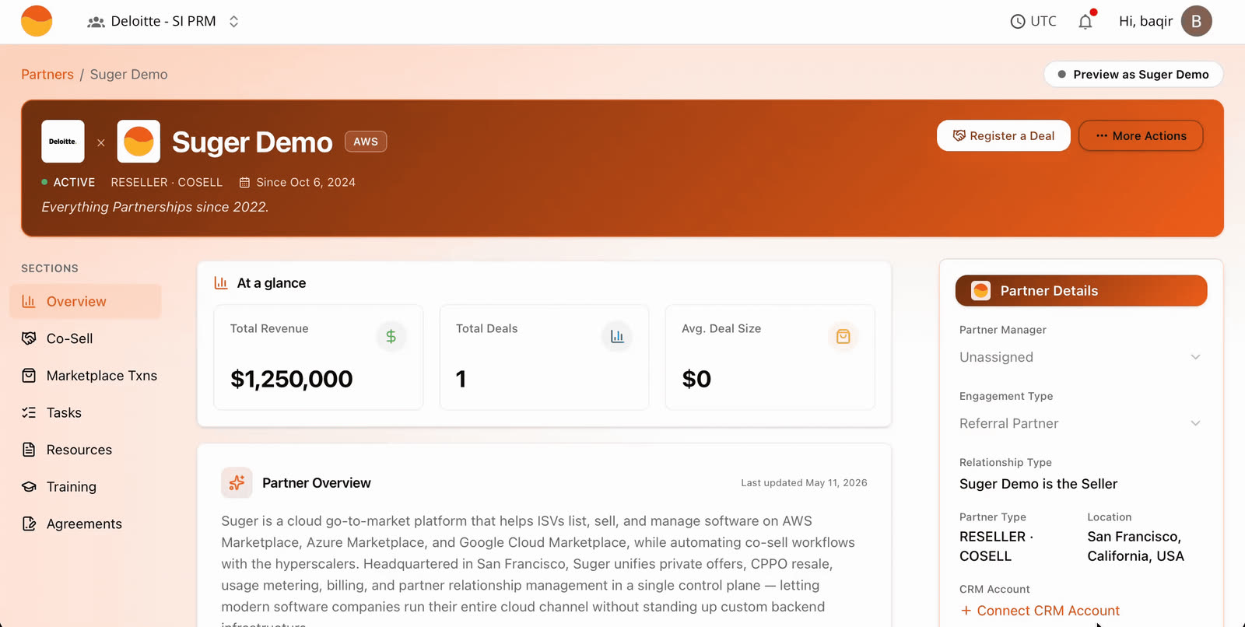Open the Overview section

click(x=86, y=301)
